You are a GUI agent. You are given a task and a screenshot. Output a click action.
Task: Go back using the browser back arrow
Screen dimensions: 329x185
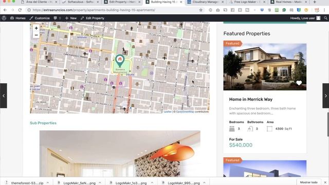point(5,10)
